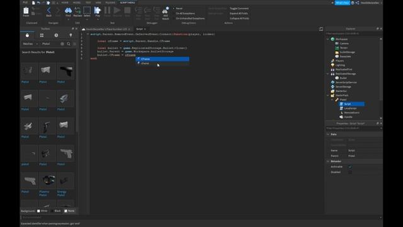403x227 pixels.
Task: Collapse ReplicatedStorage tree node
Action: pyautogui.click(x=327, y=74)
